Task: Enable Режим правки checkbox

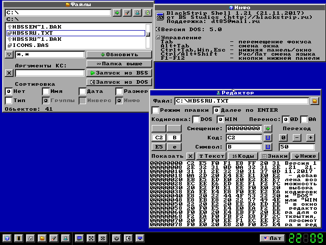Action: pyautogui.click(x=155, y=110)
